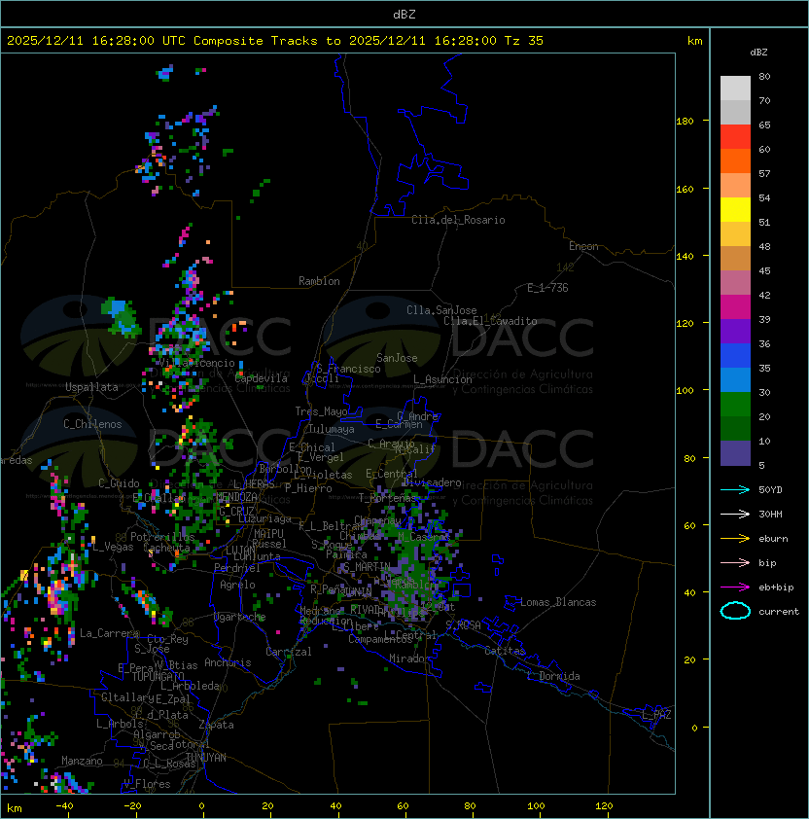Click the C_Chilenos map label
Image resolution: width=809 pixels, height=819 pixels.
click(92, 424)
